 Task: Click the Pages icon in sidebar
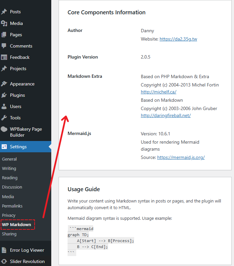[4, 35]
